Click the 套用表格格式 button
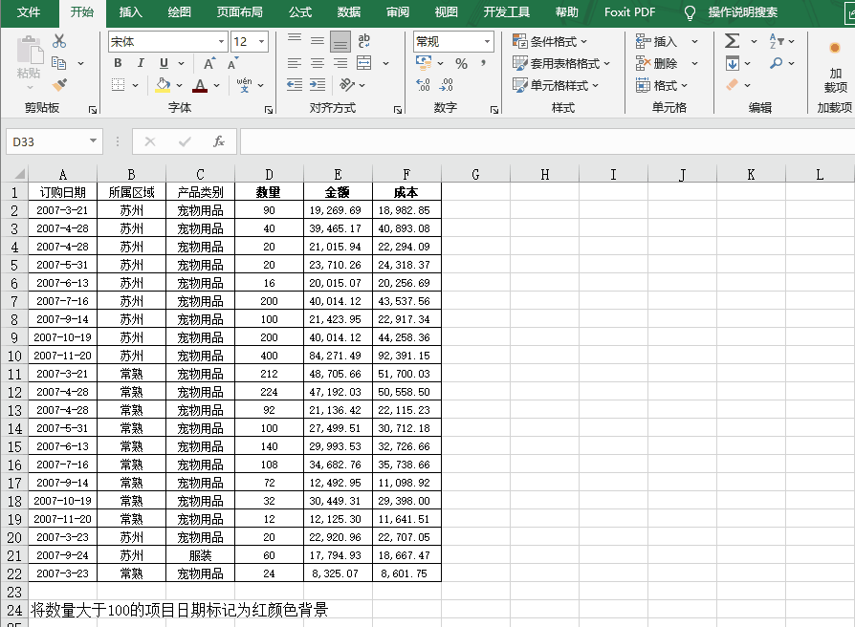Screen dimensions: 855x627 561,63
